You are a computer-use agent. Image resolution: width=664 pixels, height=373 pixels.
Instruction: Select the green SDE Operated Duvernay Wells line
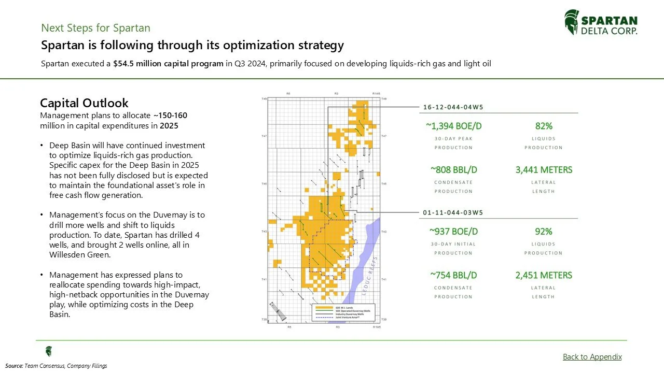coord(324,310)
